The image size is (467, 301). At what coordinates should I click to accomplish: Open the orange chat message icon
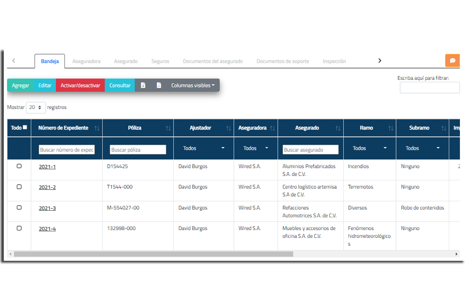(x=452, y=61)
